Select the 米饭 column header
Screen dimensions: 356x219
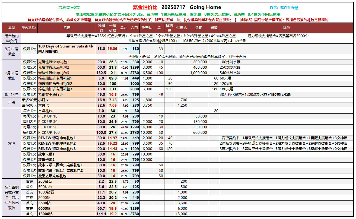pyautogui.click(x=214, y=28)
